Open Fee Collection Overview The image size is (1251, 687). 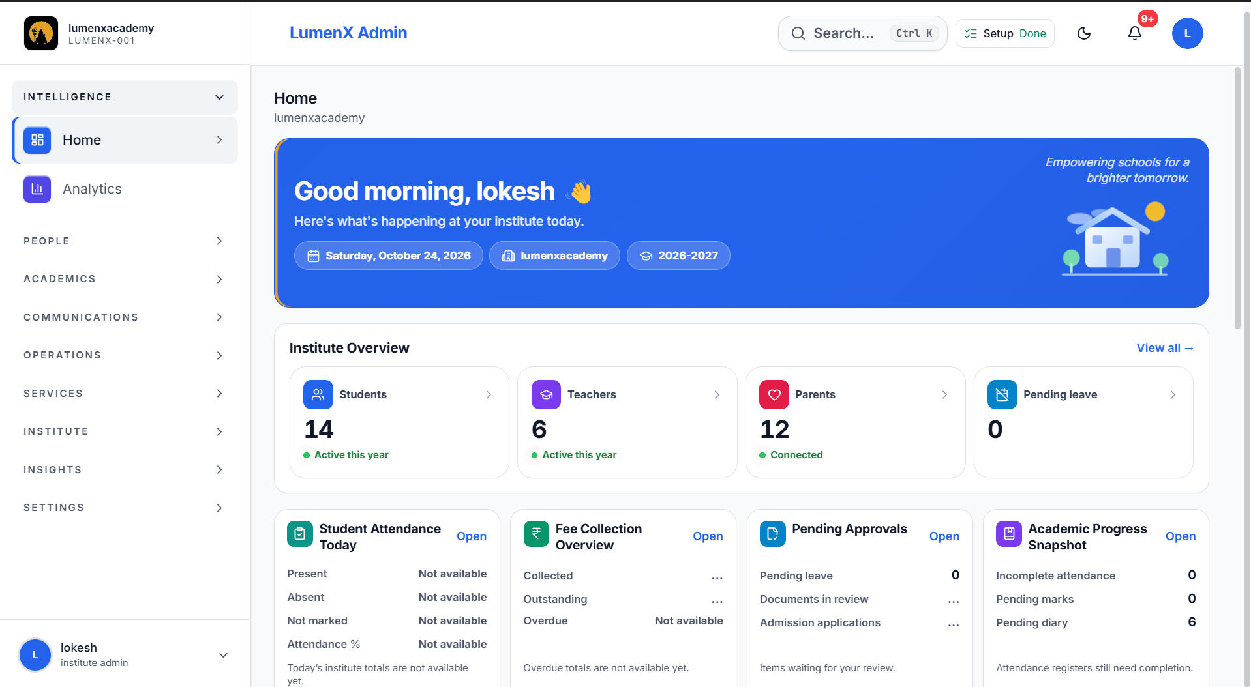[708, 536]
